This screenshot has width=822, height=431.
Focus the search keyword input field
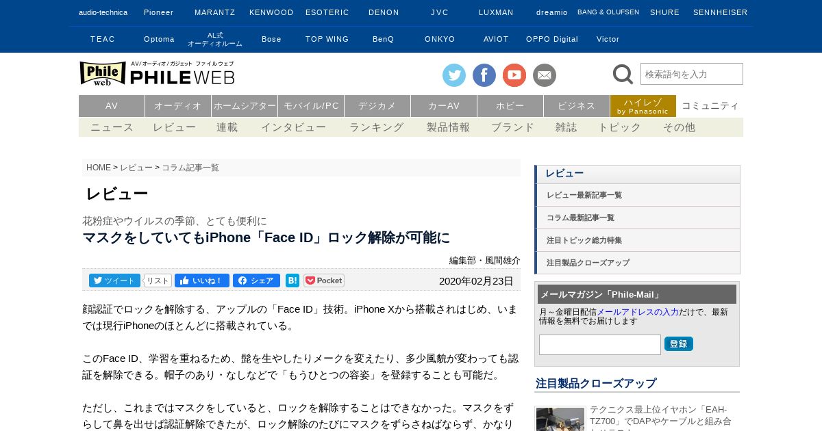click(x=692, y=74)
